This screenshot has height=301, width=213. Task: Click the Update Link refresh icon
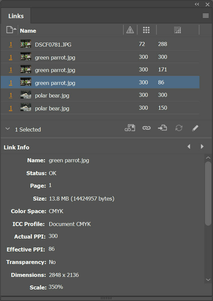point(179,128)
